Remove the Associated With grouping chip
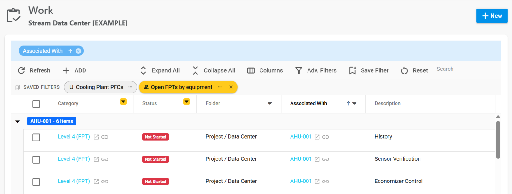The image size is (512, 194). [x=78, y=51]
